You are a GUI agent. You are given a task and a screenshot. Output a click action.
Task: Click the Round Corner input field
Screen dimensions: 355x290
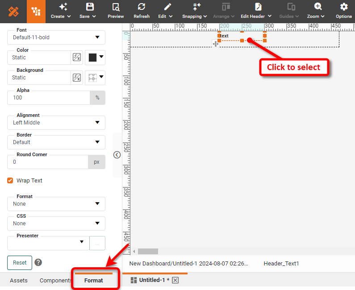point(48,162)
